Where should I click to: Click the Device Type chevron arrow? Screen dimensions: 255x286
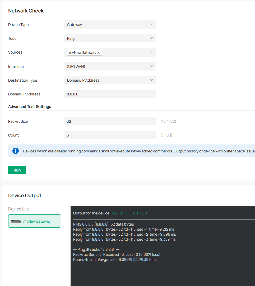pyautogui.click(x=151, y=24)
